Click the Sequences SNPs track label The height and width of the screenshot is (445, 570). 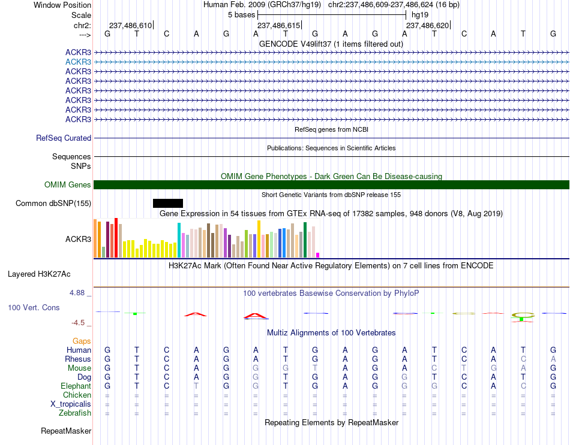pyautogui.click(x=71, y=161)
